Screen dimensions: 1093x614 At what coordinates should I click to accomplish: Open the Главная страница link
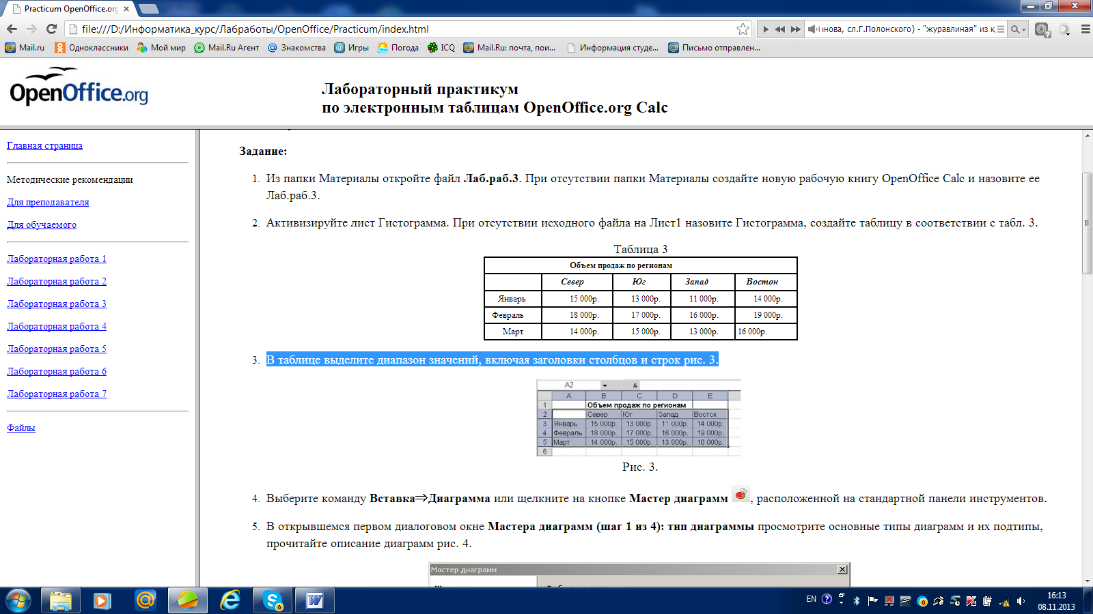(x=44, y=145)
